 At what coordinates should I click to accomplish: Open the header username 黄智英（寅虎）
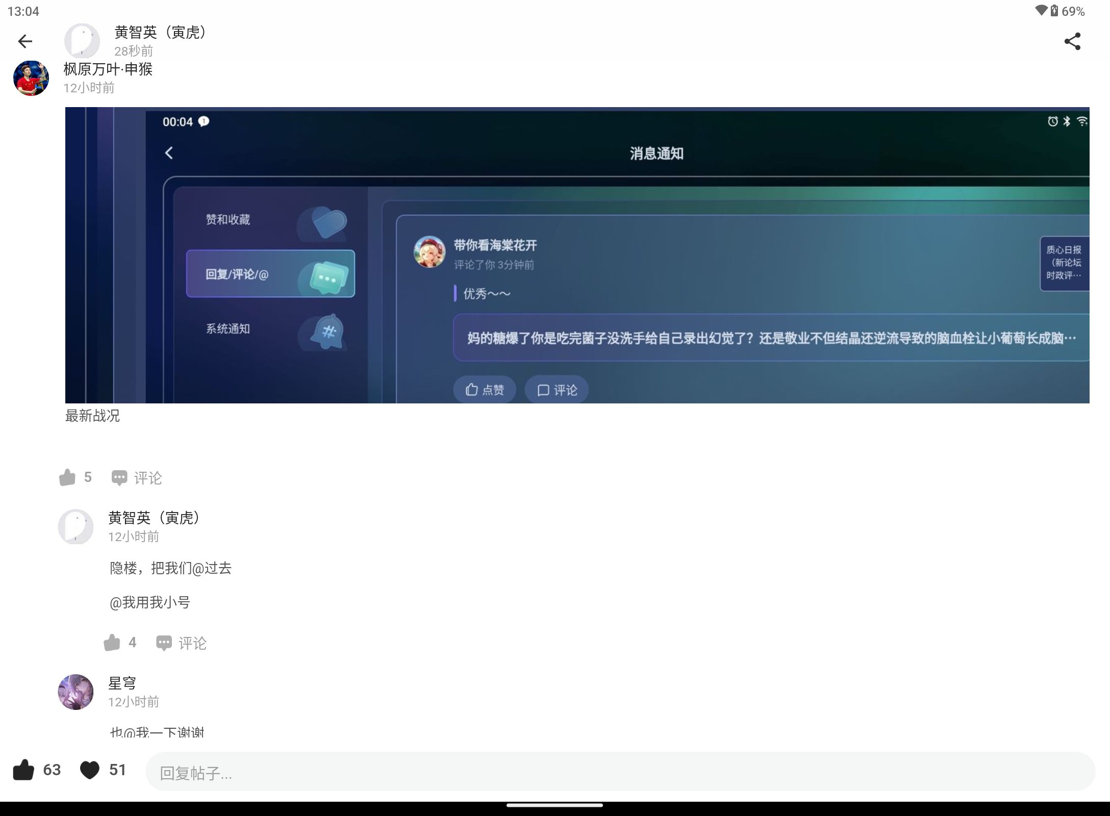(161, 32)
